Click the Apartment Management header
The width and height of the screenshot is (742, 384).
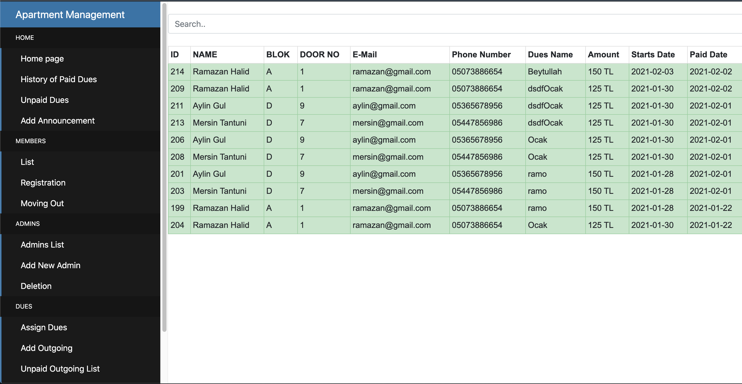70,14
